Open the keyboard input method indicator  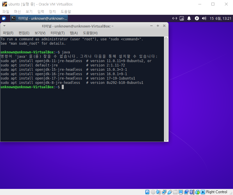(182, 18)
